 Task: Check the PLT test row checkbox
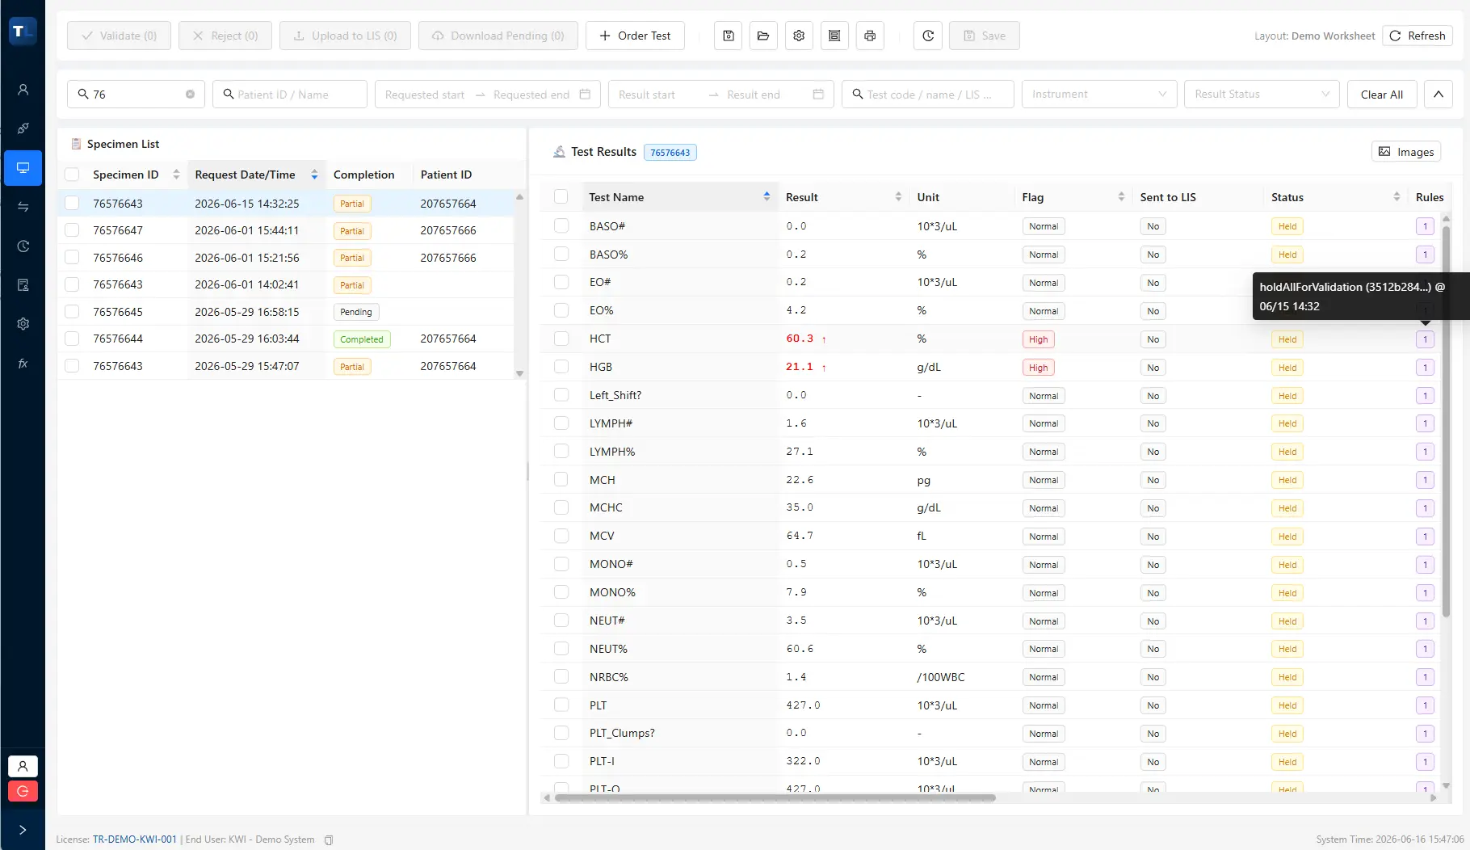click(x=561, y=705)
